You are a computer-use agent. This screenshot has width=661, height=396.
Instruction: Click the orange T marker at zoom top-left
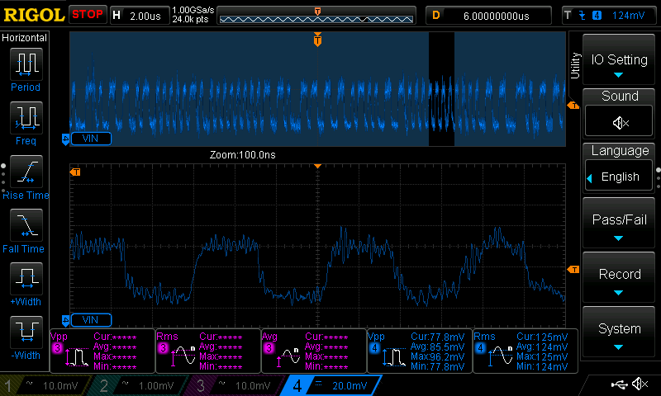tap(75, 172)
